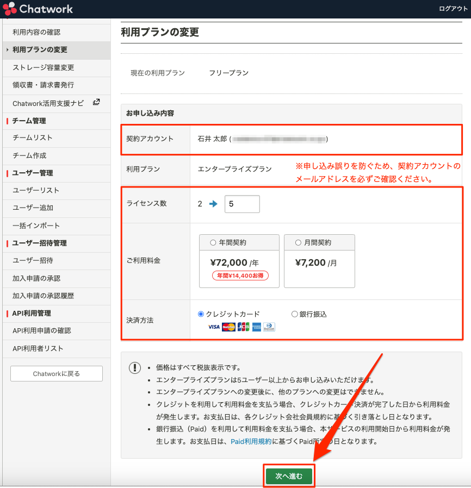
Task: Select the 月間契約 radio button
Action: 298,242
